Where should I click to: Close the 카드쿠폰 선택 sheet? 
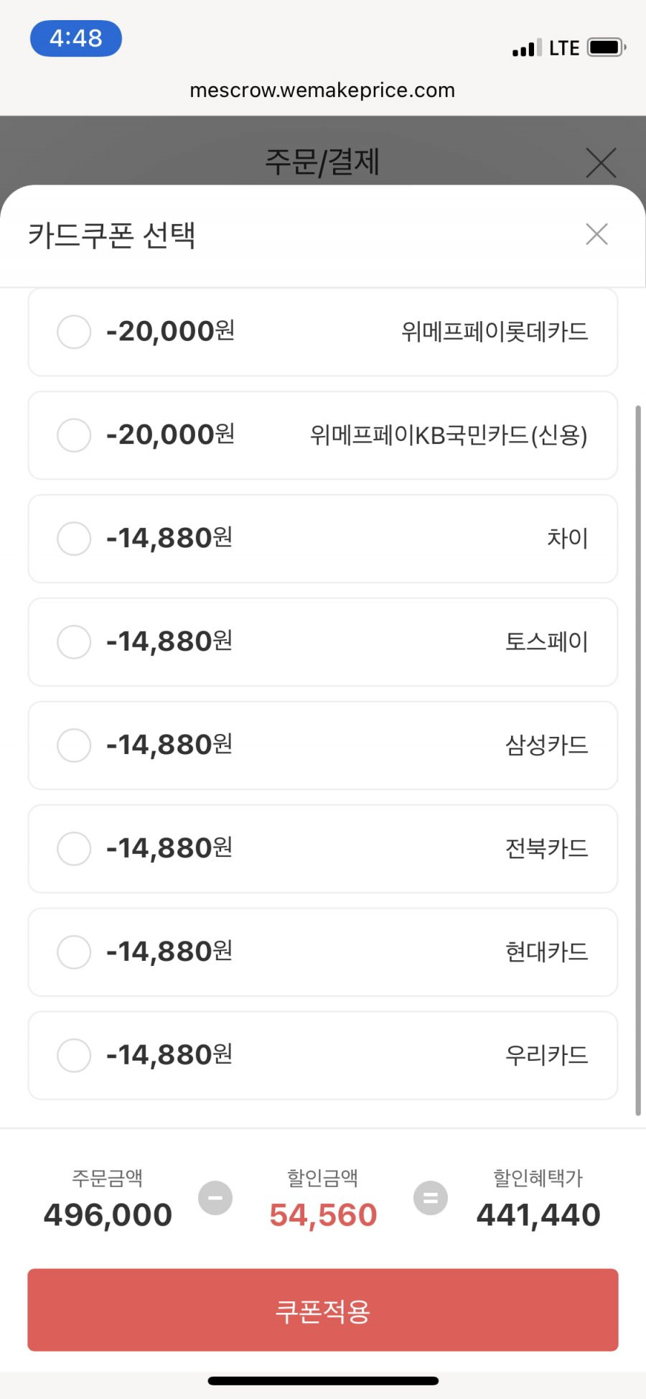[596, 234]
